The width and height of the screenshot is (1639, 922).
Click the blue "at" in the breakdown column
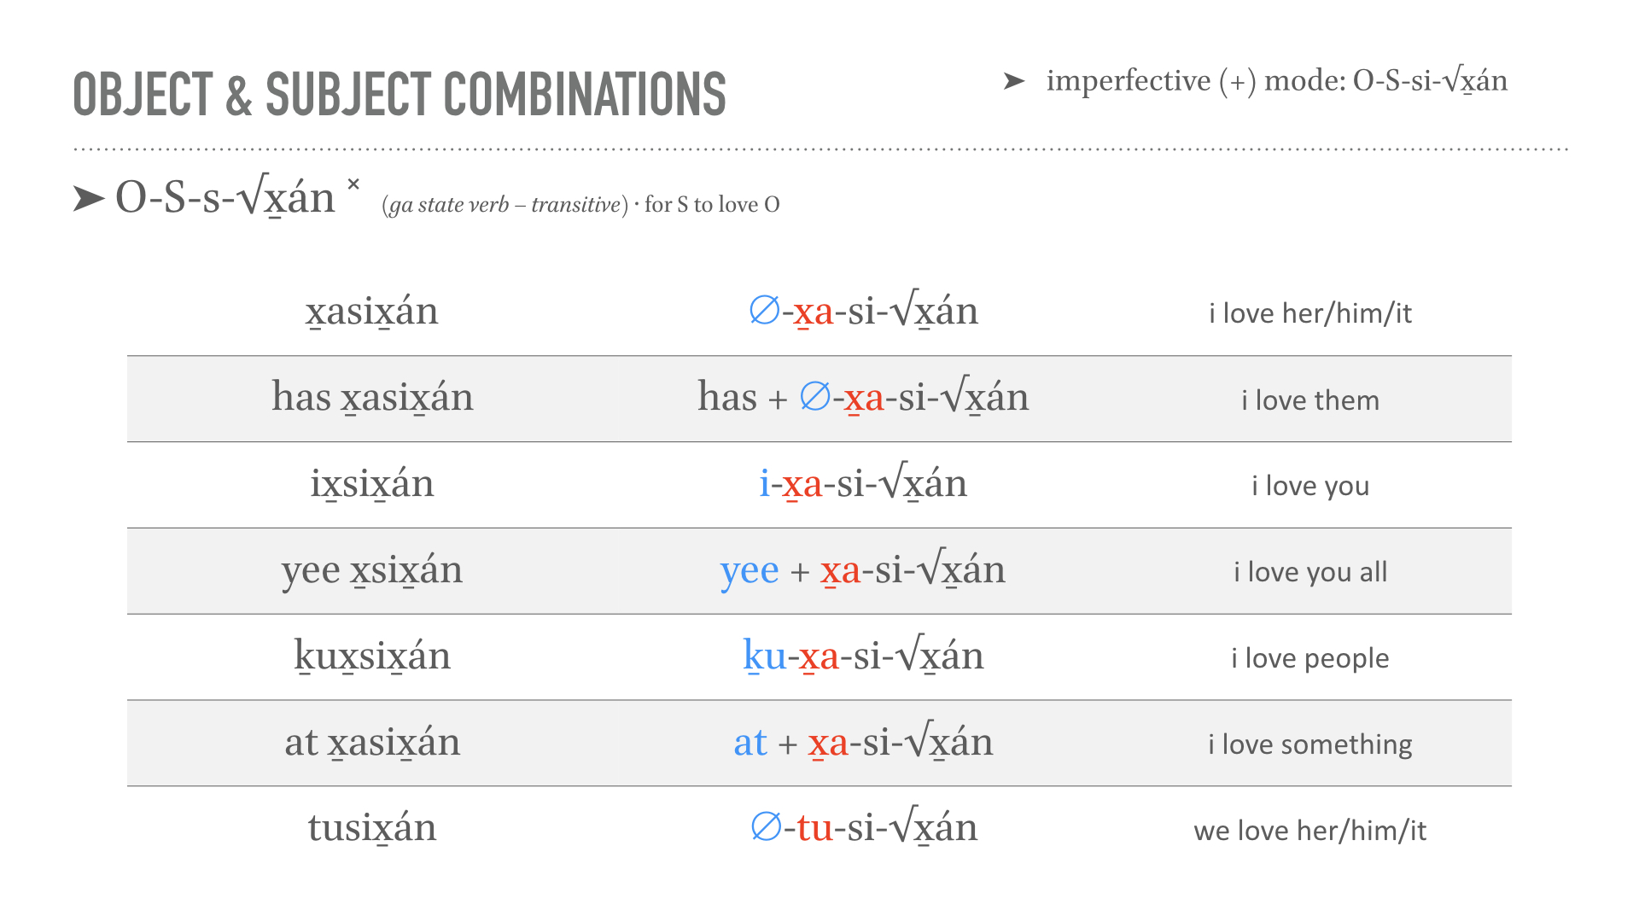click(750, 743)
